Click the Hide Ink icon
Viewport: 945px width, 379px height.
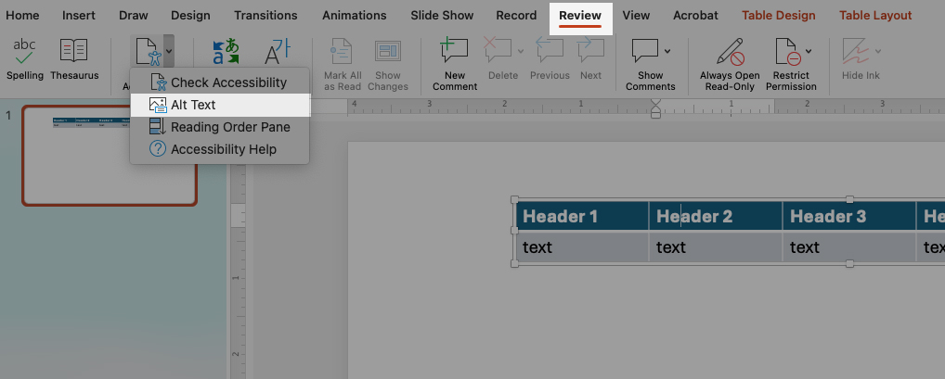[x=855, y=51]
